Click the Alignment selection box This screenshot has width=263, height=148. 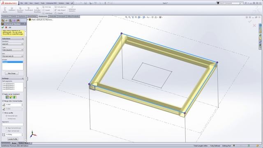(x=13, y=125)
